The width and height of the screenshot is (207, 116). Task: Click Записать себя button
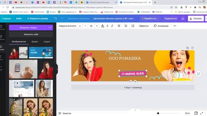click(31, 34)
